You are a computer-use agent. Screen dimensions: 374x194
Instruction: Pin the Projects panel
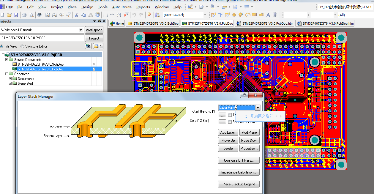pyautogui.click(x=100, y=21)
